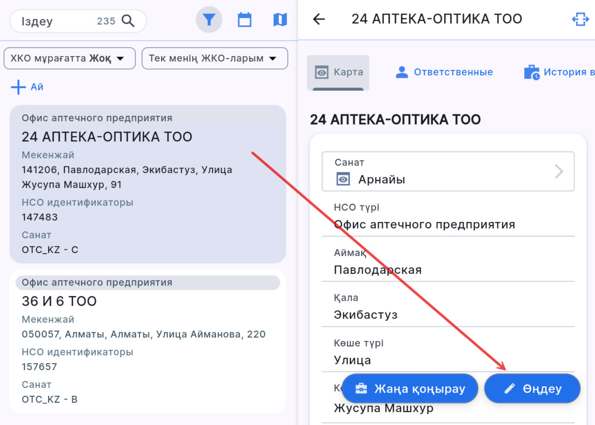The image size is (595, 425).
Task: Go back using the left arrow
Action: 319,19
